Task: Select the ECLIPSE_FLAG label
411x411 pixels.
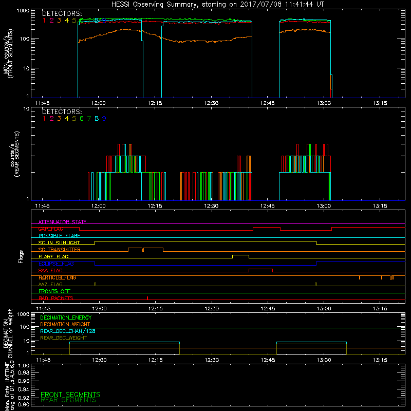Action: [x=56, y=264]
